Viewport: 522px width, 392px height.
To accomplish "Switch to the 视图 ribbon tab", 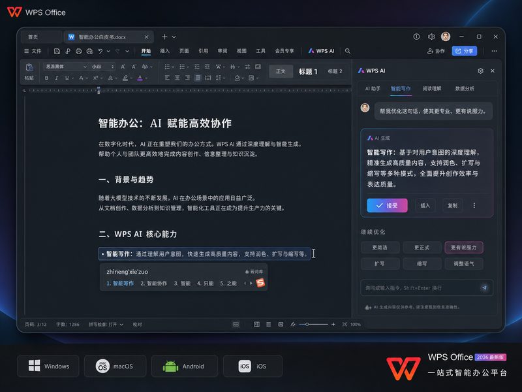I will pos(241,51).
